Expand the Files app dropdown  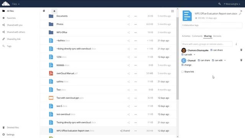16,4
